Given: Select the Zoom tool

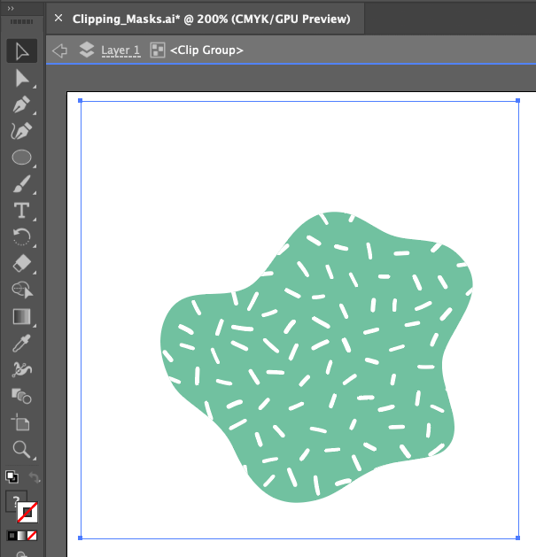Looking at the screenshot, I should [21, 449].
